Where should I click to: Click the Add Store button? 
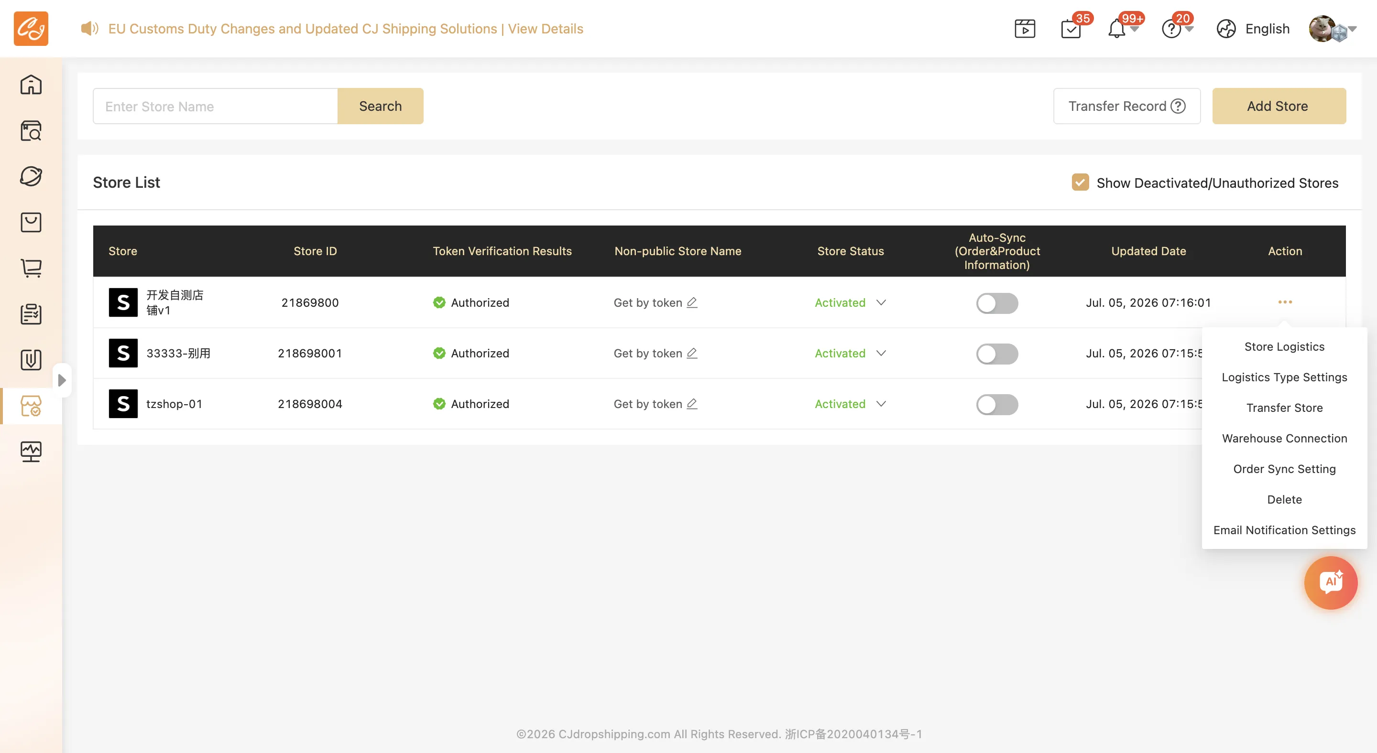coord(1278,106)
